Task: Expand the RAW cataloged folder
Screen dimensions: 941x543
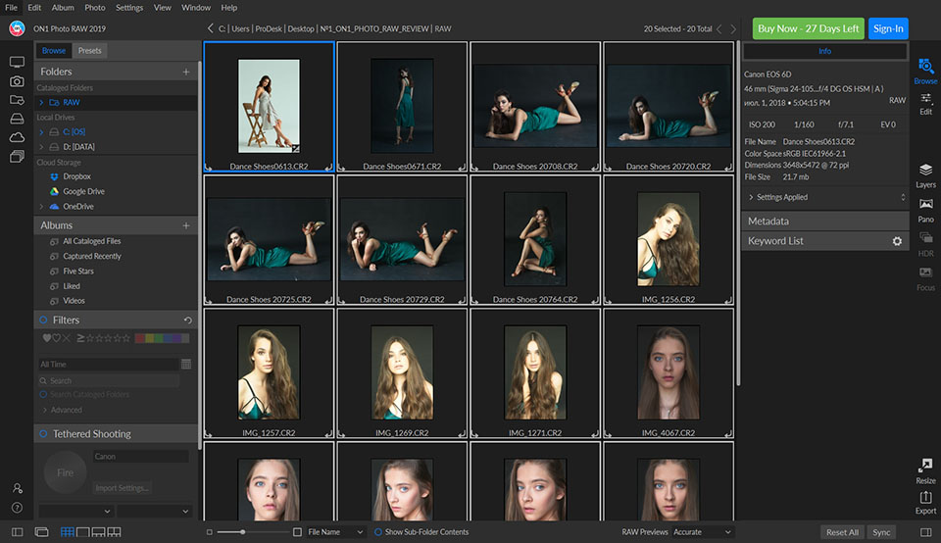Action: (41, 103)
